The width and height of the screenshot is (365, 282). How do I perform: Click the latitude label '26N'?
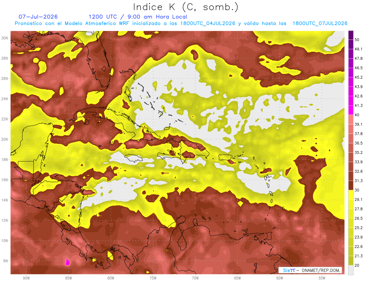coord(5,78)
